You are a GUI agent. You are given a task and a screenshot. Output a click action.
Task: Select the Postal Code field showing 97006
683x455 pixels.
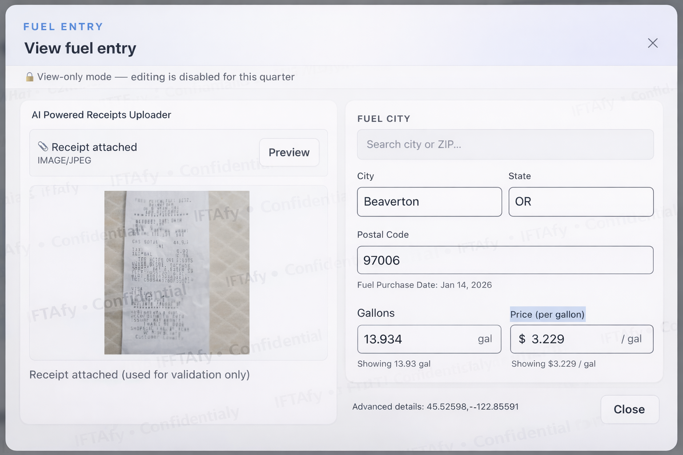(x=505, y=260)
